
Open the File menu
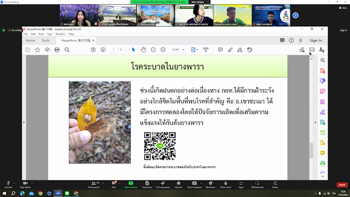(26, 34)
